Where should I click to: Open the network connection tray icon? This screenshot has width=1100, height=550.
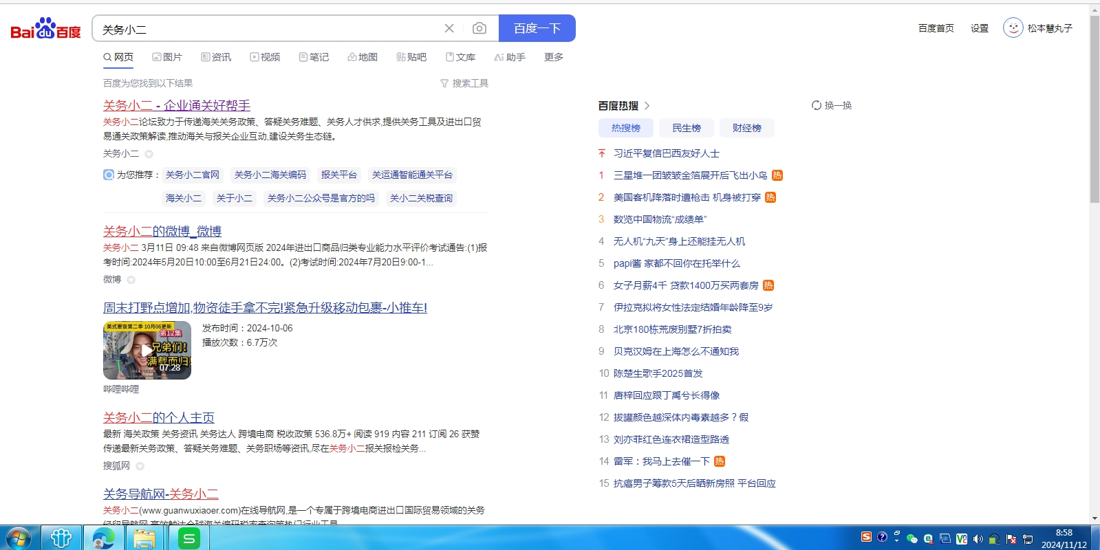1028,539
